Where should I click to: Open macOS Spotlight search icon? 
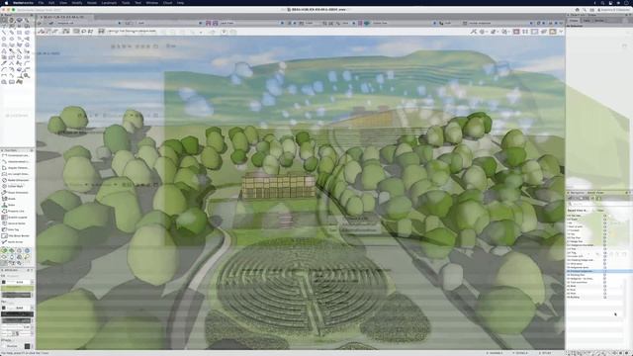pyautogui.click(x=602, y=2)
